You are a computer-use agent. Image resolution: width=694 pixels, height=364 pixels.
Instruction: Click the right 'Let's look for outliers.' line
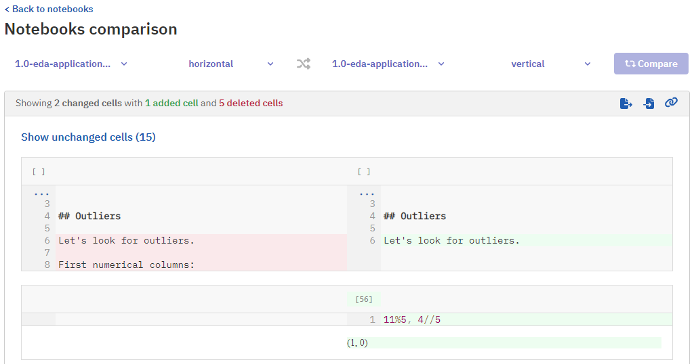pyautogui.click(x=526, y=240)
